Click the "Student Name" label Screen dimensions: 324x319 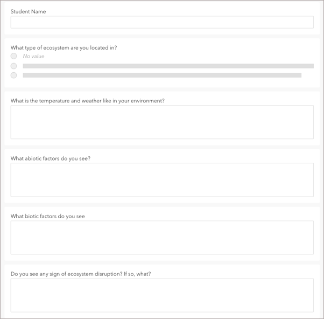click(29, 11)
